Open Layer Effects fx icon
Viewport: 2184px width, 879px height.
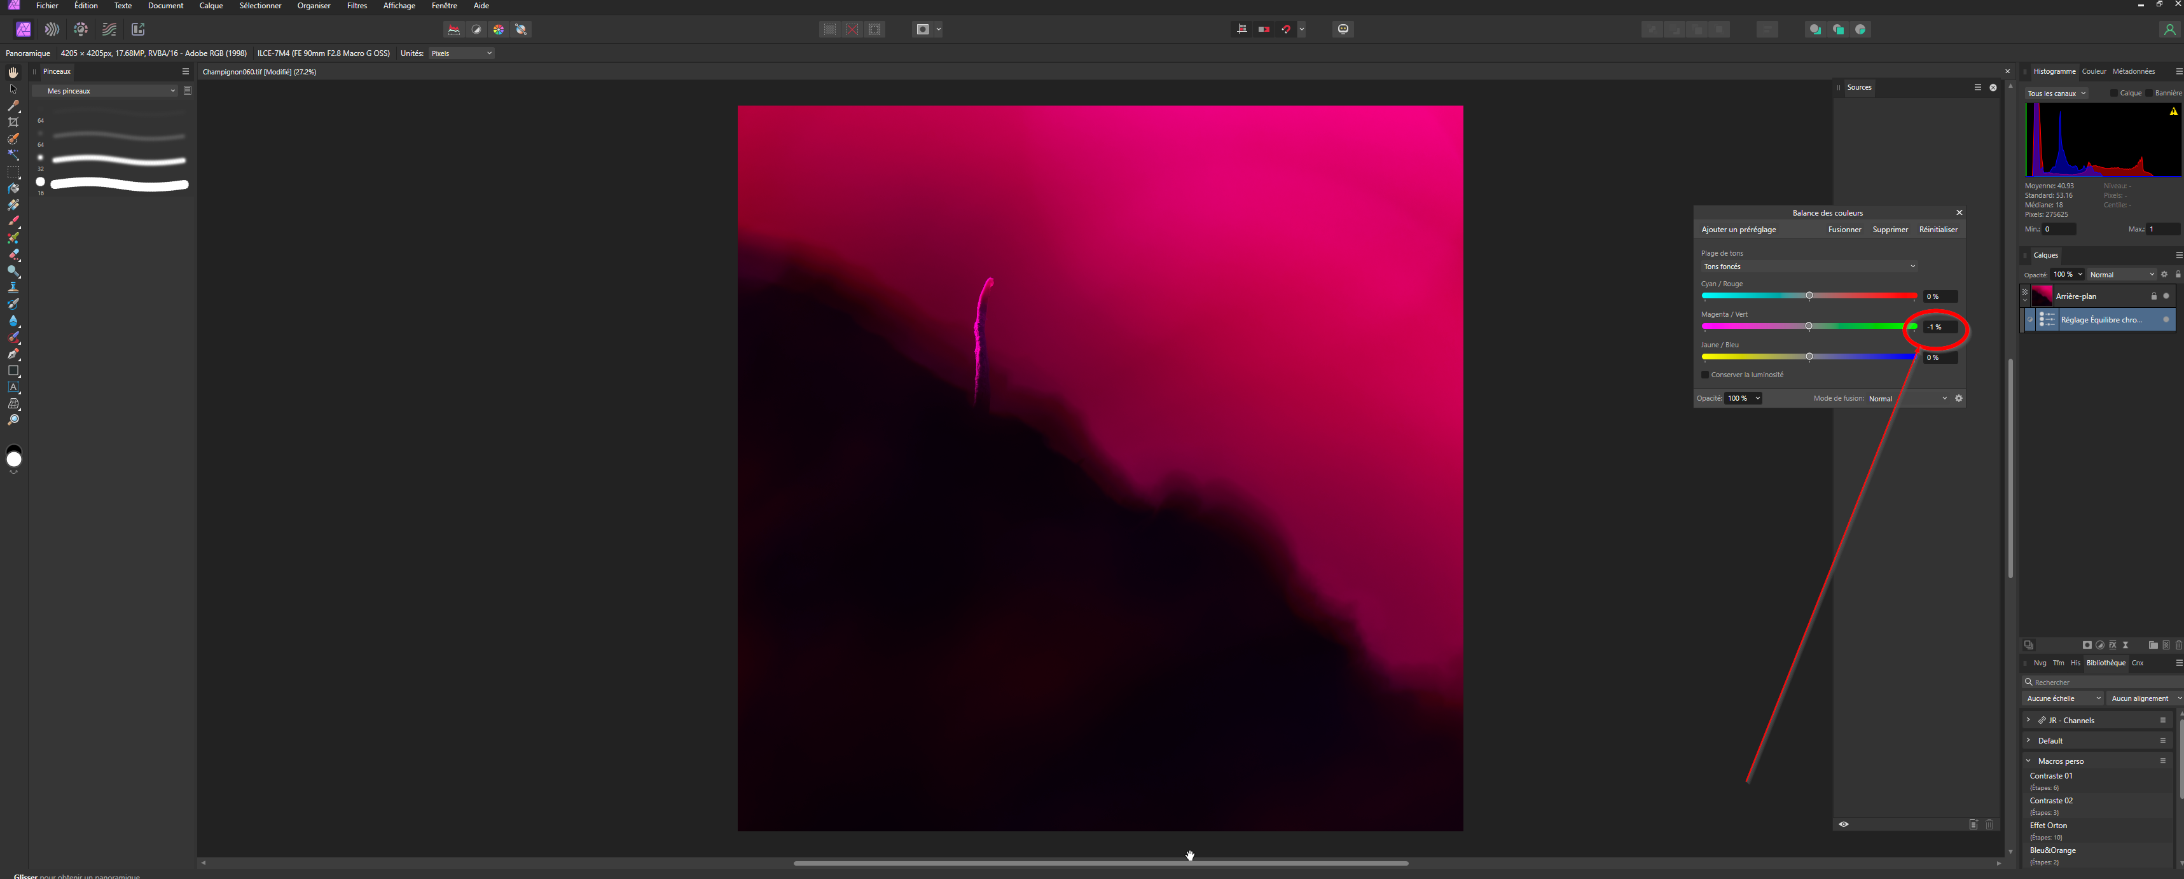click(2113, 645)
